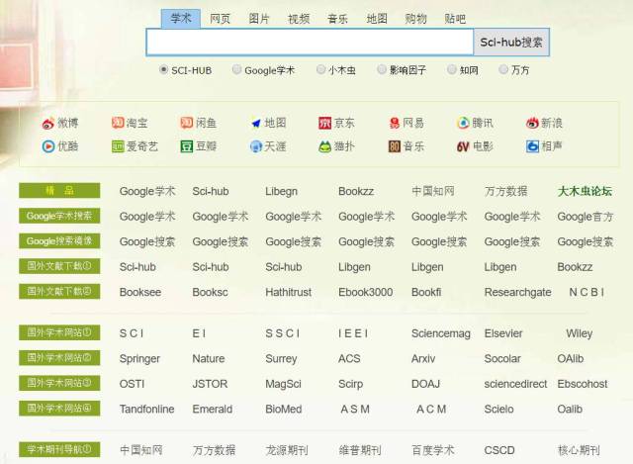Open the 大木虫论坛 link
Screen dimensions: 633x464
coord(585,191)
